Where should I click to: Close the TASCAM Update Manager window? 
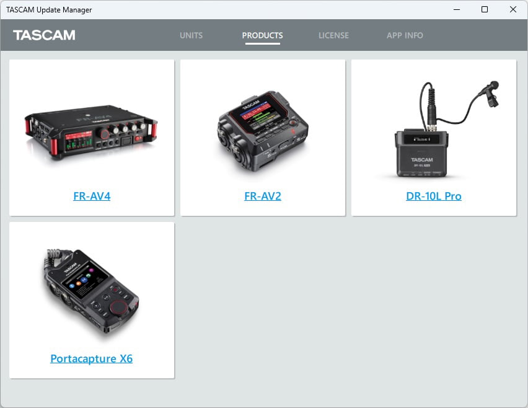coord(513,9)
